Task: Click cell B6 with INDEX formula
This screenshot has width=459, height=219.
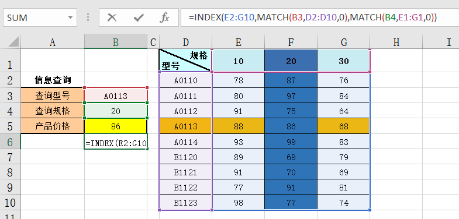Action: pos(116,142)
